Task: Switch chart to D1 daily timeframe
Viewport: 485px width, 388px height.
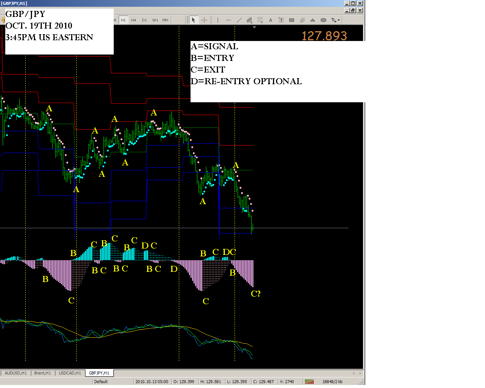Action: [144, 20]
